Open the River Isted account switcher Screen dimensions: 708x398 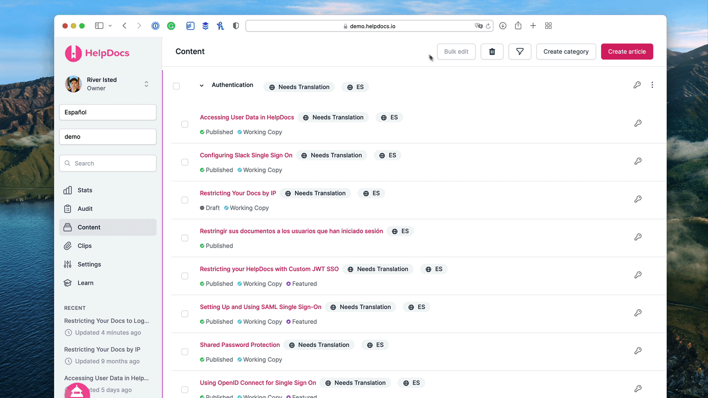[108, 84]
